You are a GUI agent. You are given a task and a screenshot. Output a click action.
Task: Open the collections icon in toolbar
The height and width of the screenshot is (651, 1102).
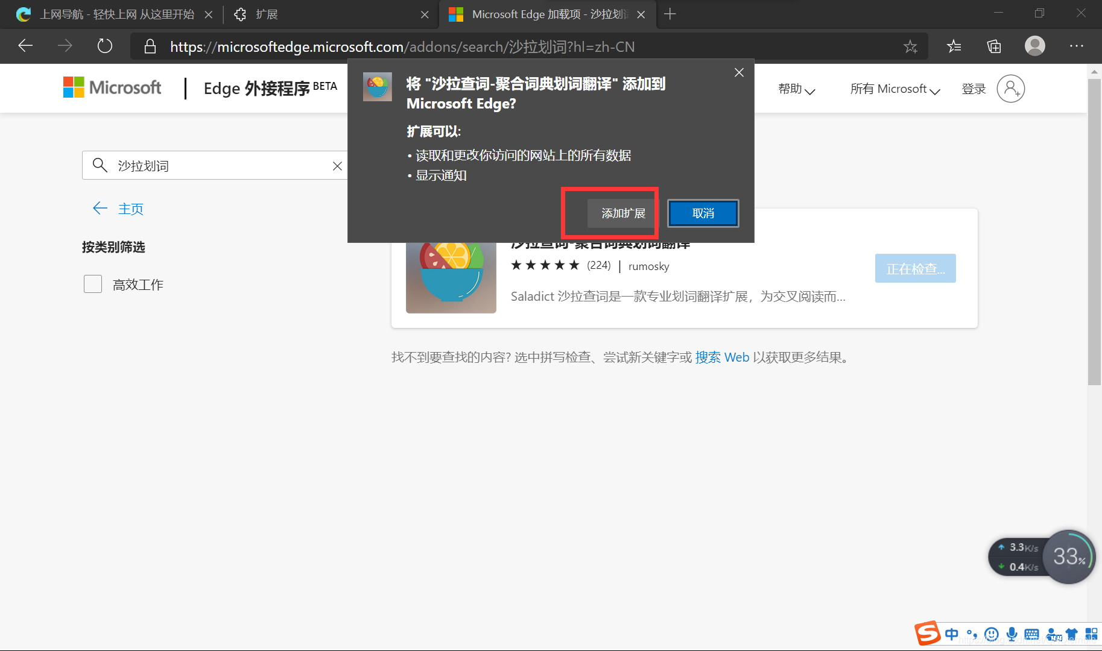click(x=994, y=46)
